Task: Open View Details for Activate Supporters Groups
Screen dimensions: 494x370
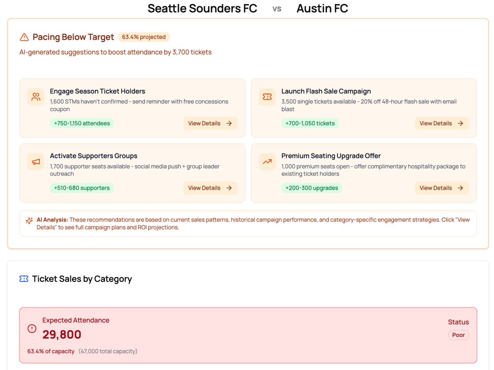Action: 210,188
